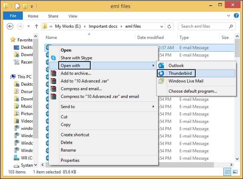Expand the ribbon with the chevron
Screen dimensions: 243x179
tap(229, 15)
